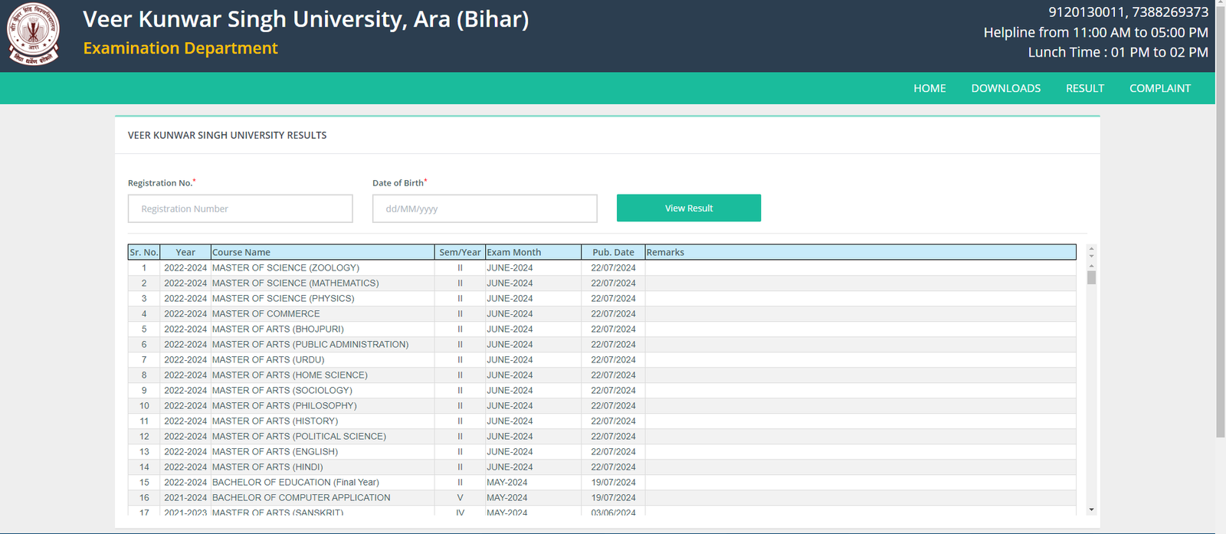
Task: Click the Pub. Date column header
Action: pos(612,252)
